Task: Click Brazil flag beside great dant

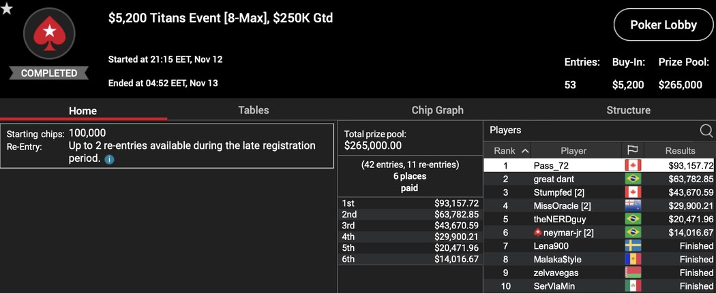Action: (633, 179)
